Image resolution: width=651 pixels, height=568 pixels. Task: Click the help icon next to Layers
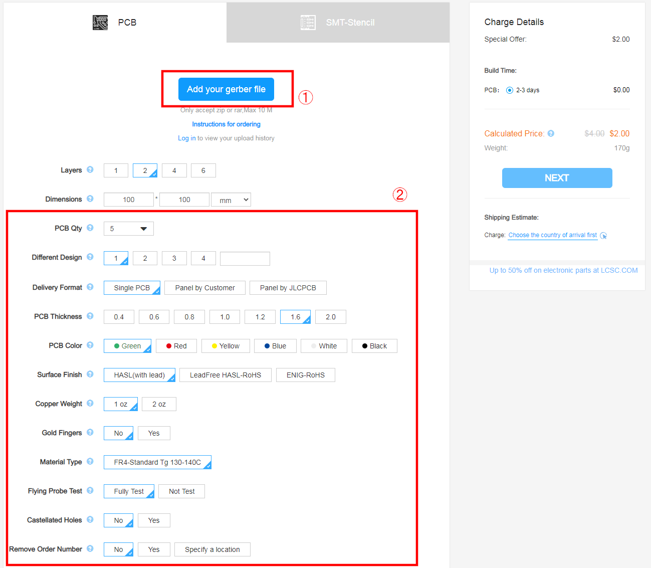pyautogui.click(x=90, y=169)
